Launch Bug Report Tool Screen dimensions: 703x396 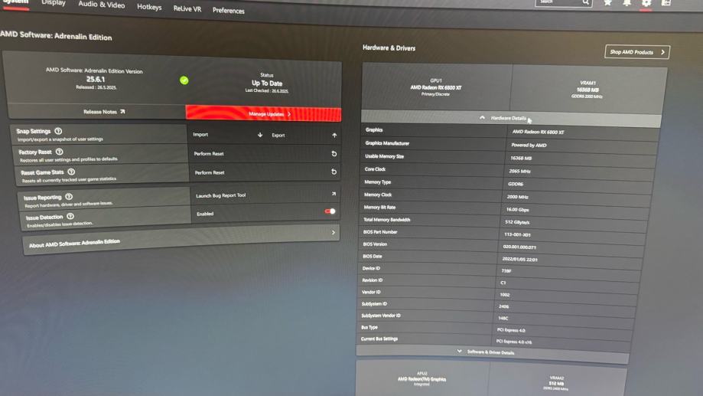(265, 195)
